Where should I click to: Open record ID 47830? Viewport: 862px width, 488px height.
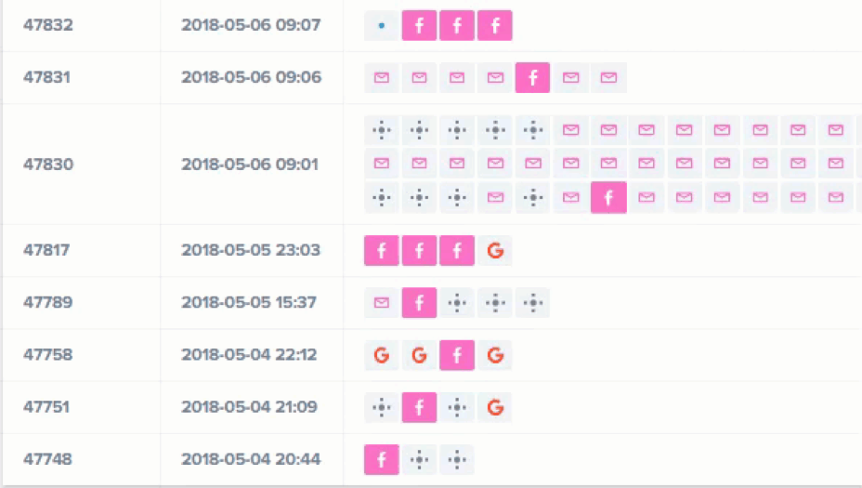coord(48,165)
